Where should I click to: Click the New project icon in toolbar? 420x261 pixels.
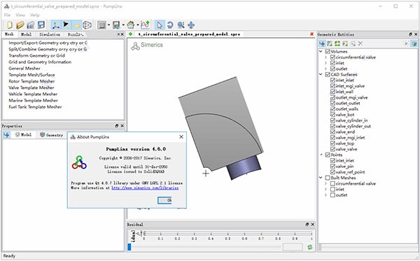tap(9, 25)
